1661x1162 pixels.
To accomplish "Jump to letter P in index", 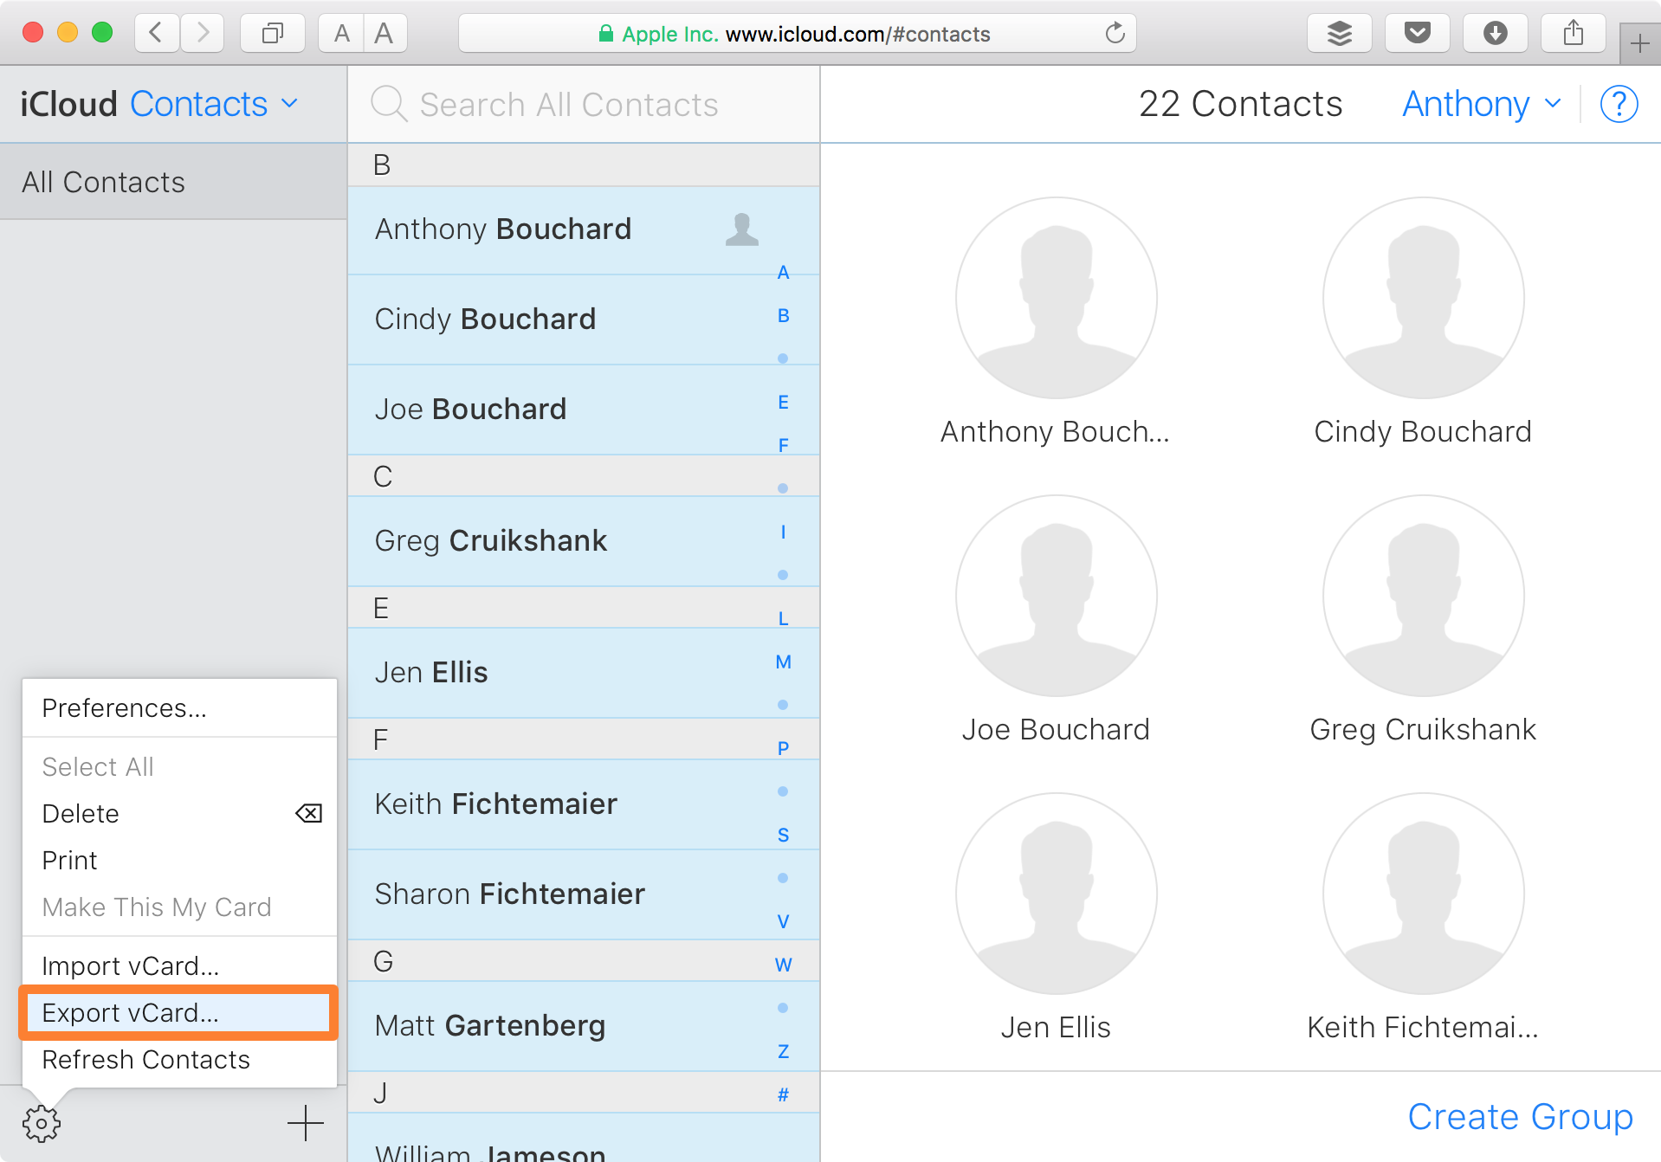I will click(x=783, y=749).
